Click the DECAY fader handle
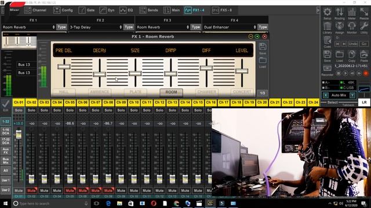Viewport: 371px width, 208px height. click(x=99, y=75)
